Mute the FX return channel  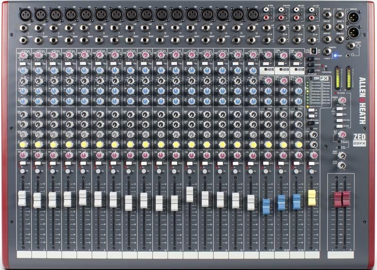point(312,163)
